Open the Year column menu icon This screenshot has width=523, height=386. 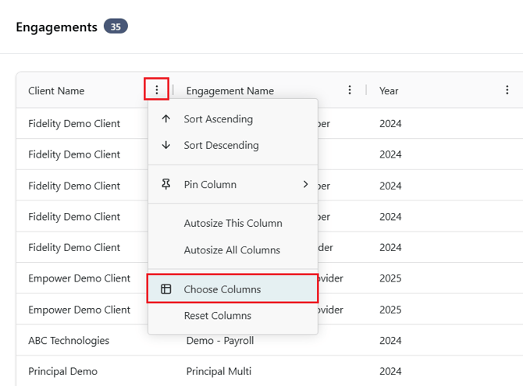(507, 90)
